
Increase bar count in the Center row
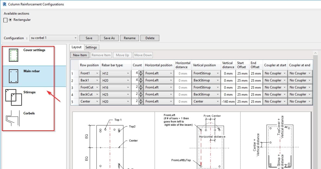[141, 100]
